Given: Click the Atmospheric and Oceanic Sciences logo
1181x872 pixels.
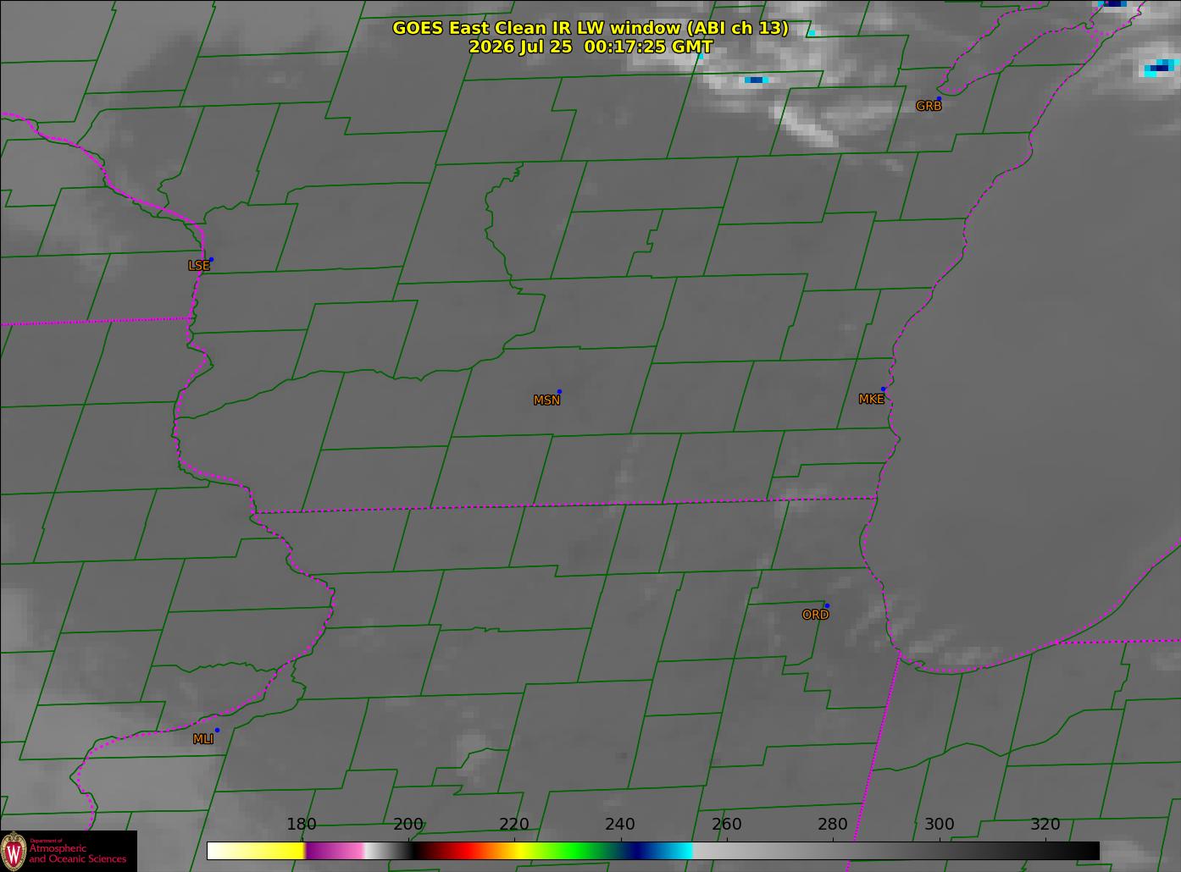Looking at the screenshot, I should click(x=69, y=851).
